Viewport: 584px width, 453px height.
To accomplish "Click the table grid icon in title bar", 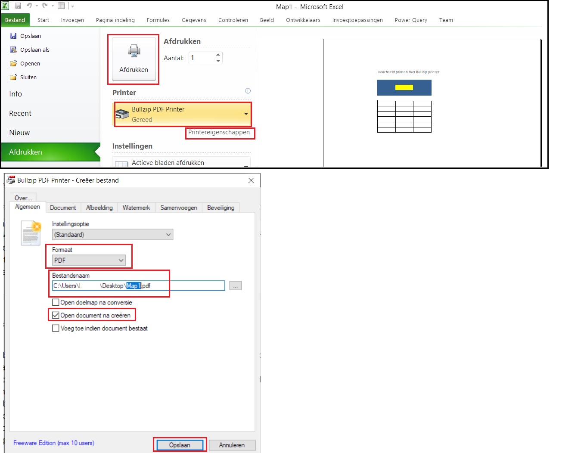I will pos(61,6).
